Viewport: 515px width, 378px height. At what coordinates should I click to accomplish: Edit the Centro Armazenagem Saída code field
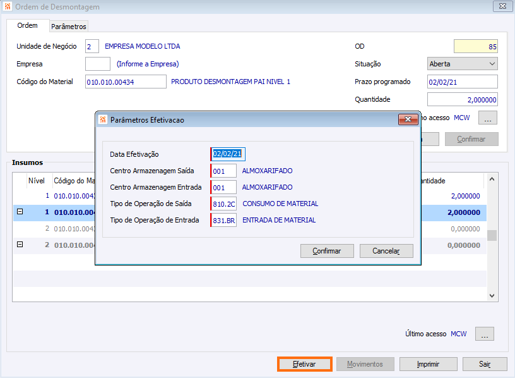(223, 171)
